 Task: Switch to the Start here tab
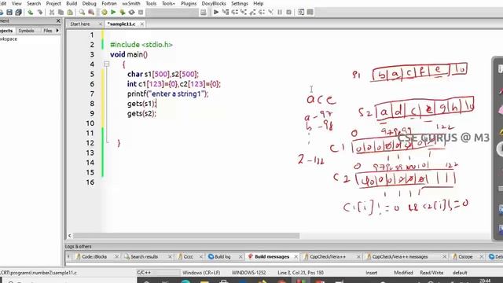point(80,24)
